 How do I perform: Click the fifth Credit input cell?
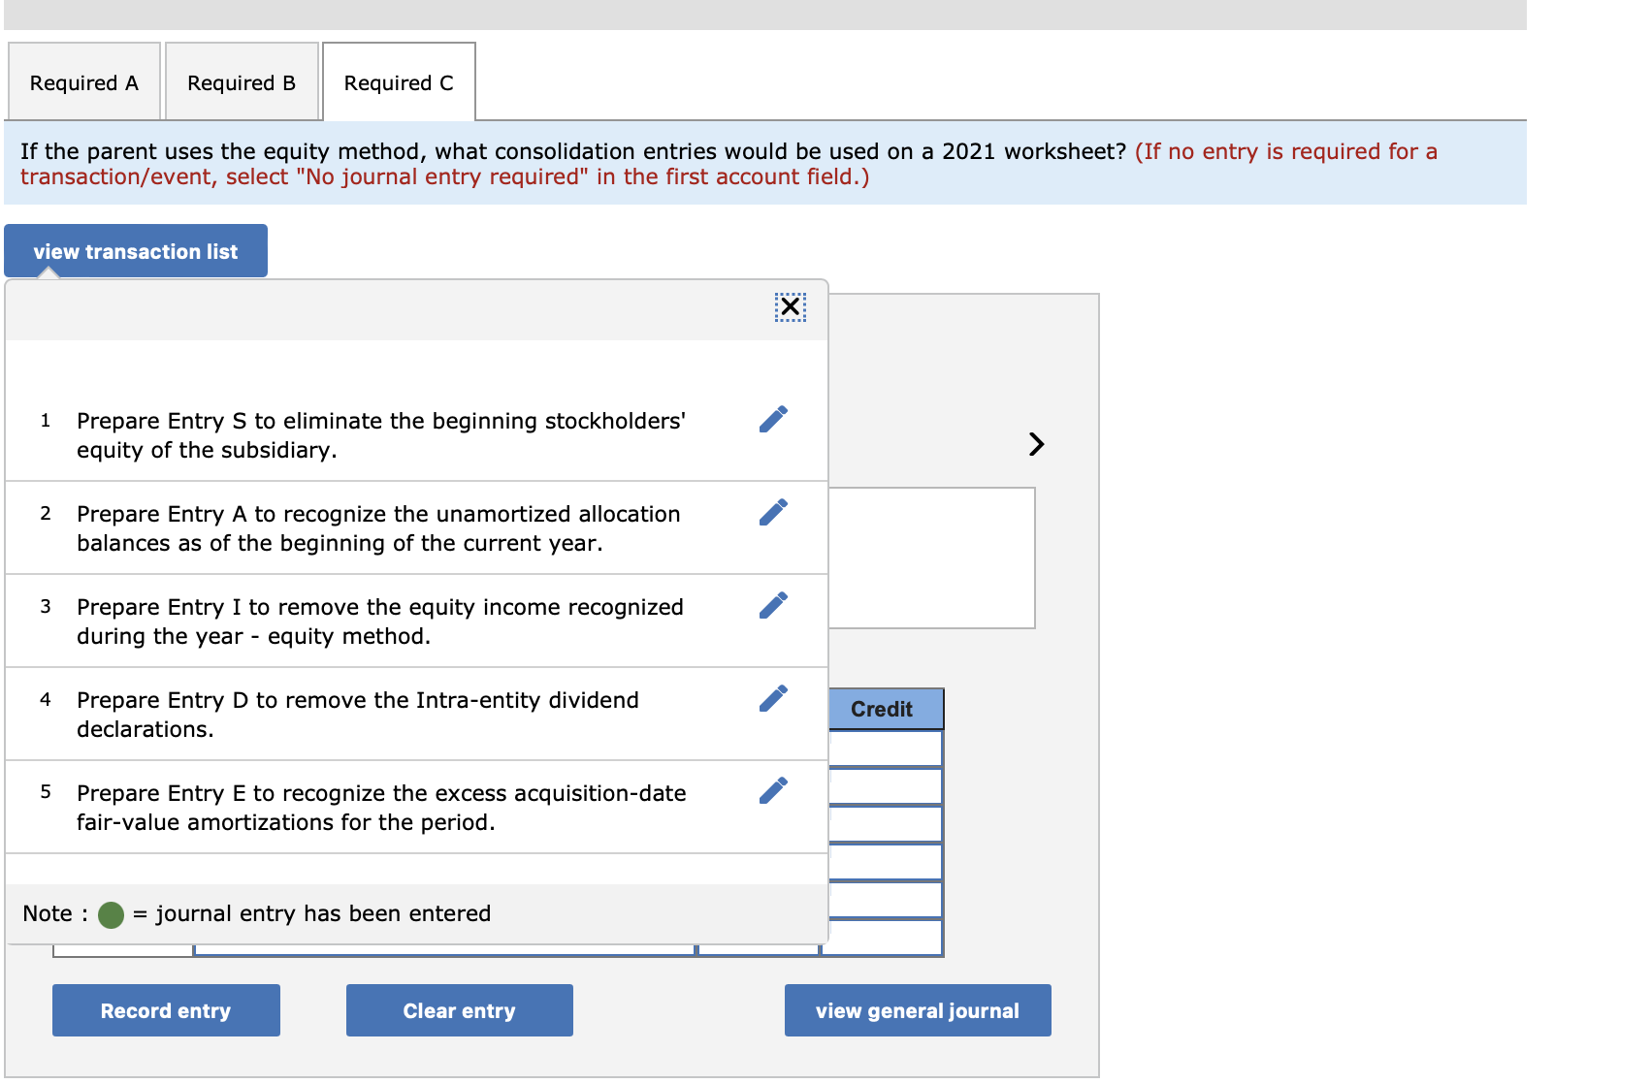pyautogui.click(x=886, y=900)
